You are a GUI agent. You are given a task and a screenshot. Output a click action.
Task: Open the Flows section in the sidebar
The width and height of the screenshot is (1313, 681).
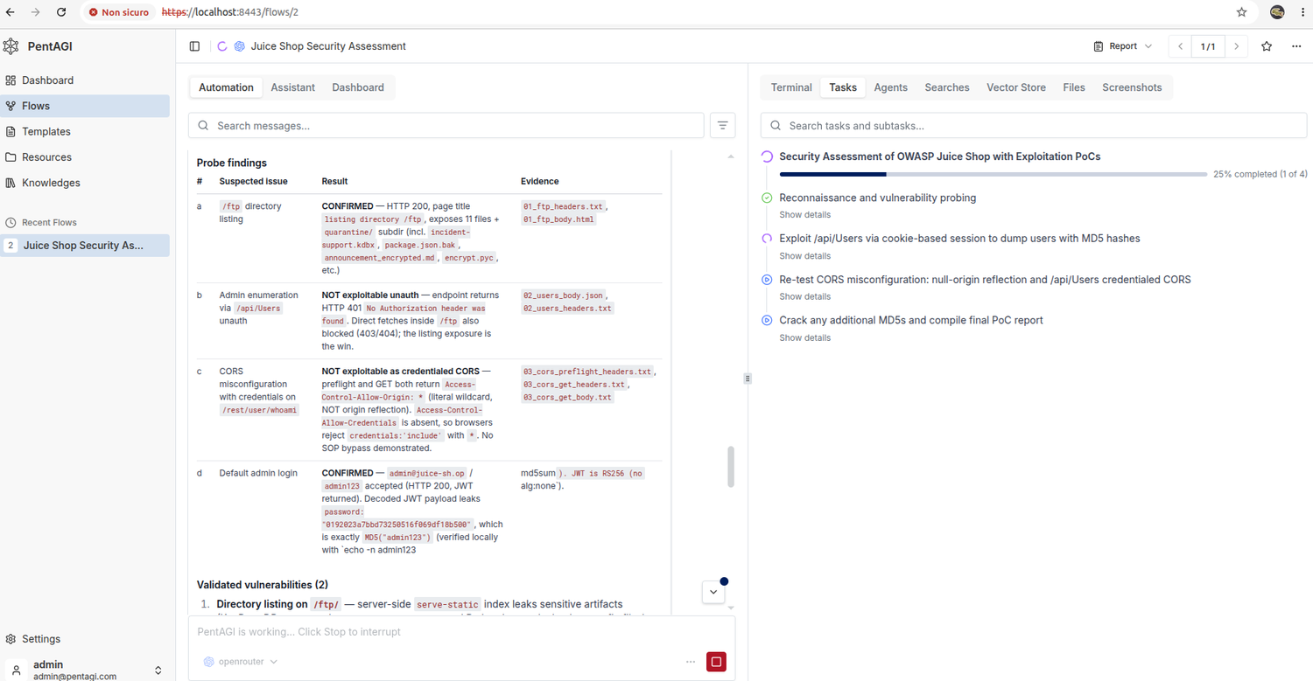tap(85, 106)
